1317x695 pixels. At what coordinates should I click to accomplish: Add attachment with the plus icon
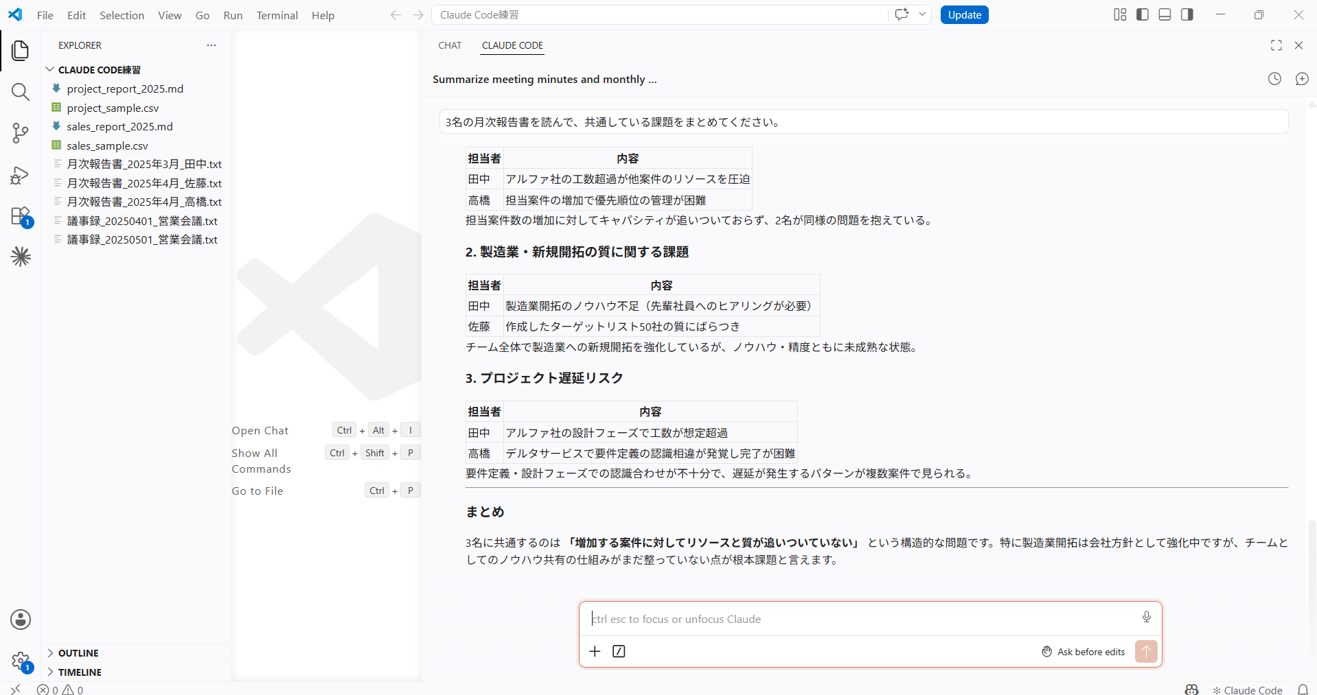click(595, 651)
